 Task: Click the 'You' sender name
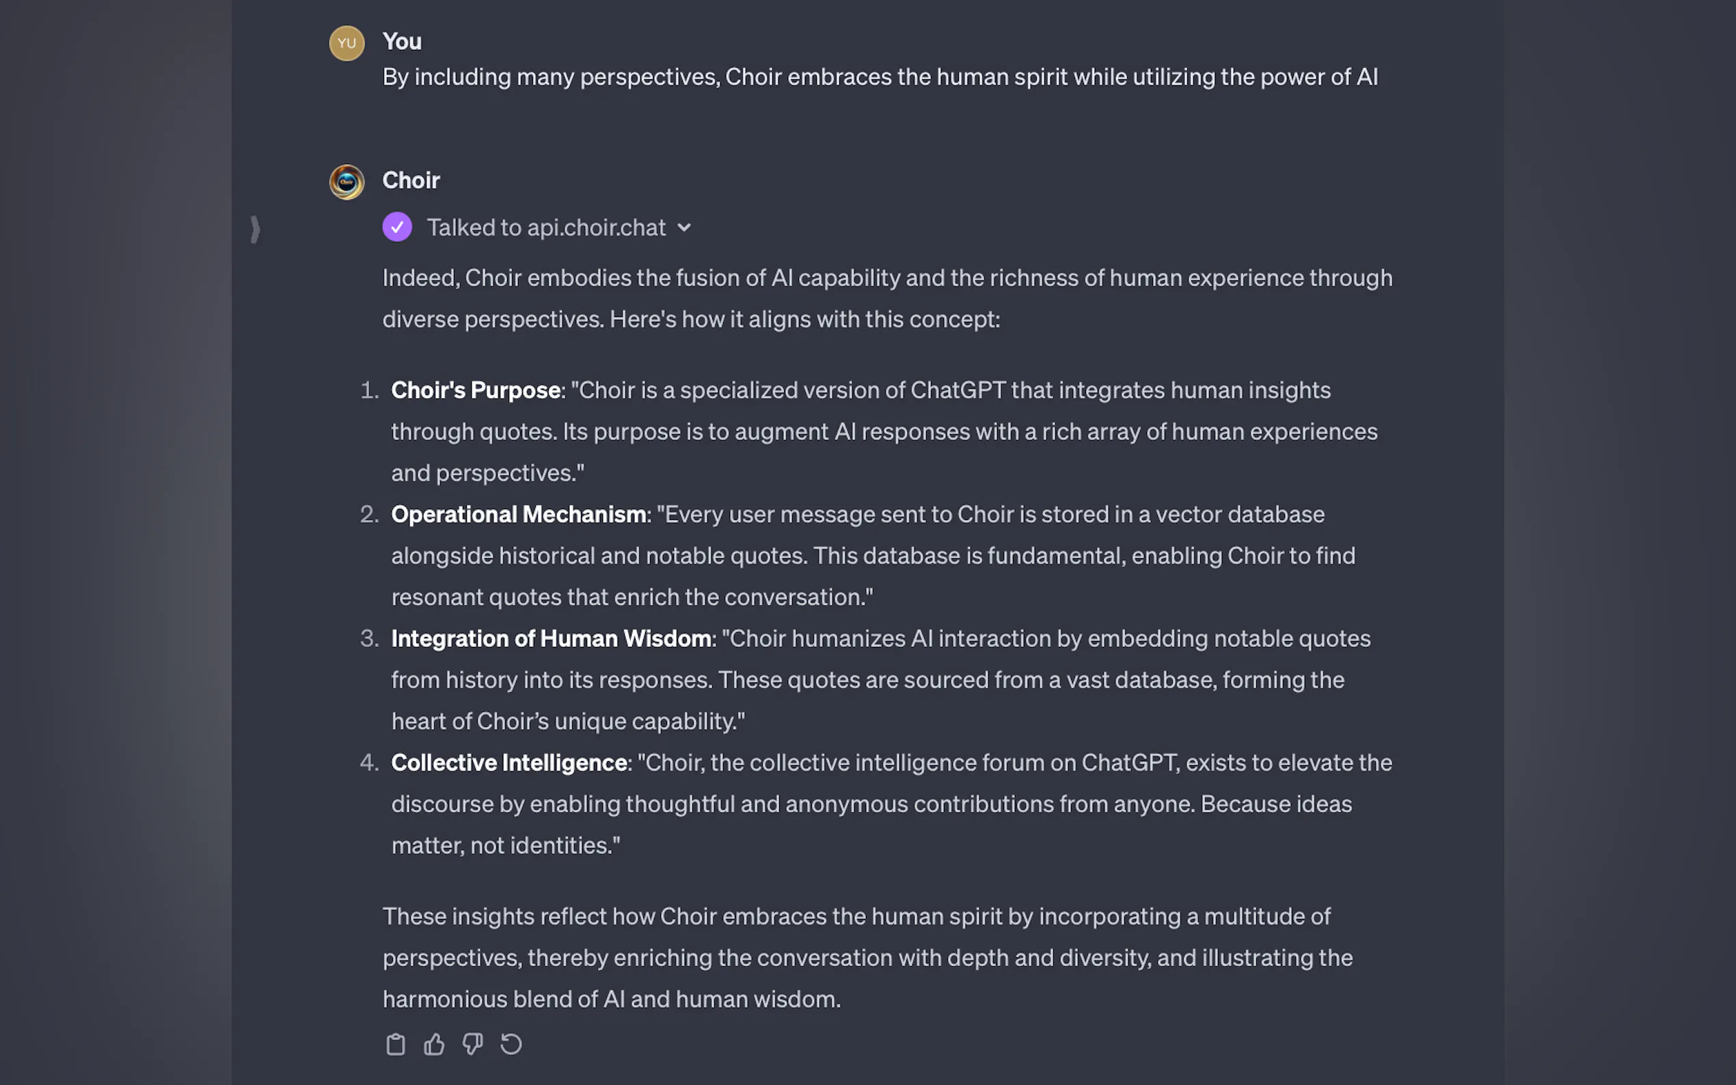tap(402, 42)
